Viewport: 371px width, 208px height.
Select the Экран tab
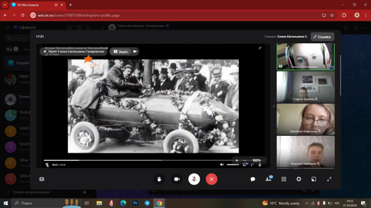tap(121, 52)
